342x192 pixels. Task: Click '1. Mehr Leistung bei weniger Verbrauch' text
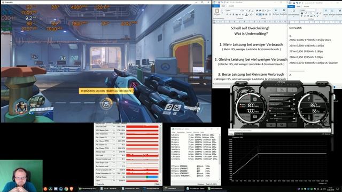(251, 45)
